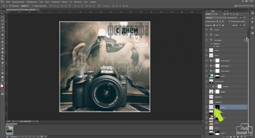
Task: Enable Lock all padlock icon
Action: pyautogui.click(x=223, y=25)
